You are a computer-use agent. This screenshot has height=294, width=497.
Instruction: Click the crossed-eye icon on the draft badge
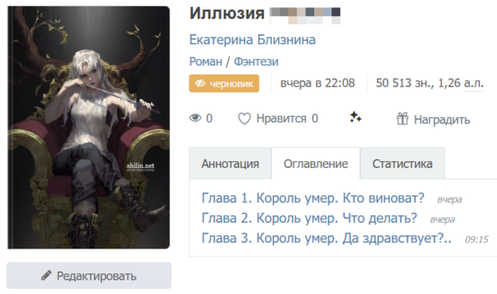(x=200, y=84)
